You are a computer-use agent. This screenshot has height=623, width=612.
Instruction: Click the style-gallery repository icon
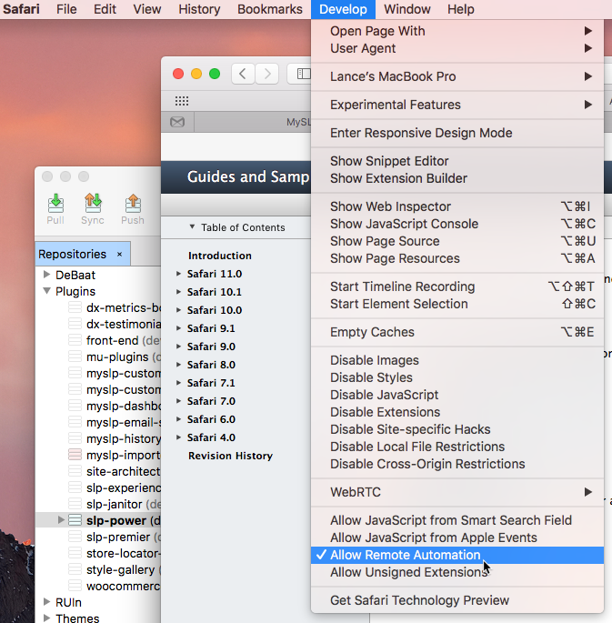(x=75, y=569)
